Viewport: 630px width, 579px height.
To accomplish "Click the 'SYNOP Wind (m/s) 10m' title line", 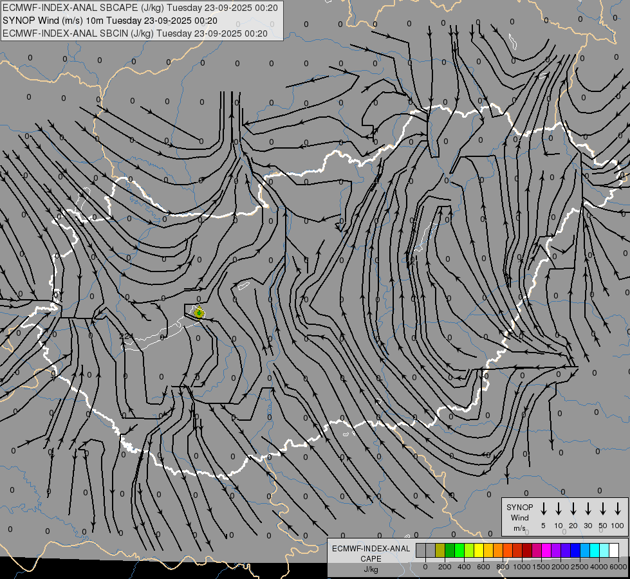I will click(109, 21).
